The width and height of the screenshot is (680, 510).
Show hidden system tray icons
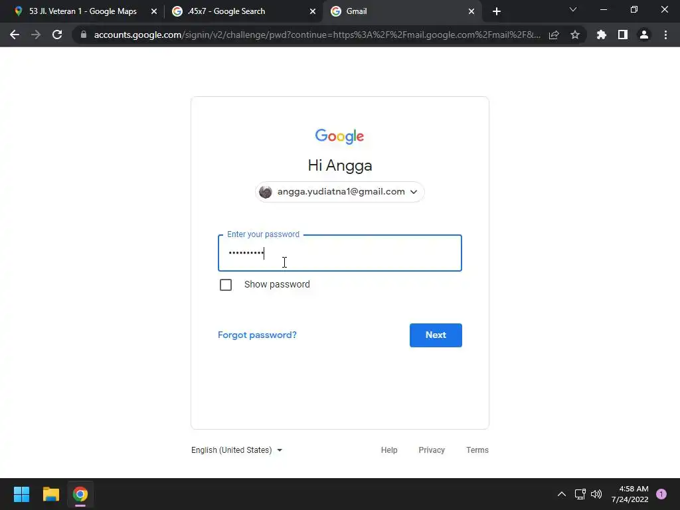[x=562, y=494]
